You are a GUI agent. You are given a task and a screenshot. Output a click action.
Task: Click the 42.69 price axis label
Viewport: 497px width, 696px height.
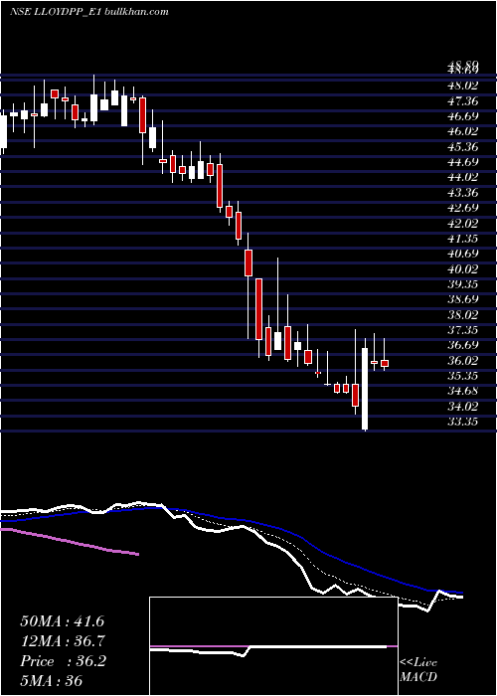point(463,208)
